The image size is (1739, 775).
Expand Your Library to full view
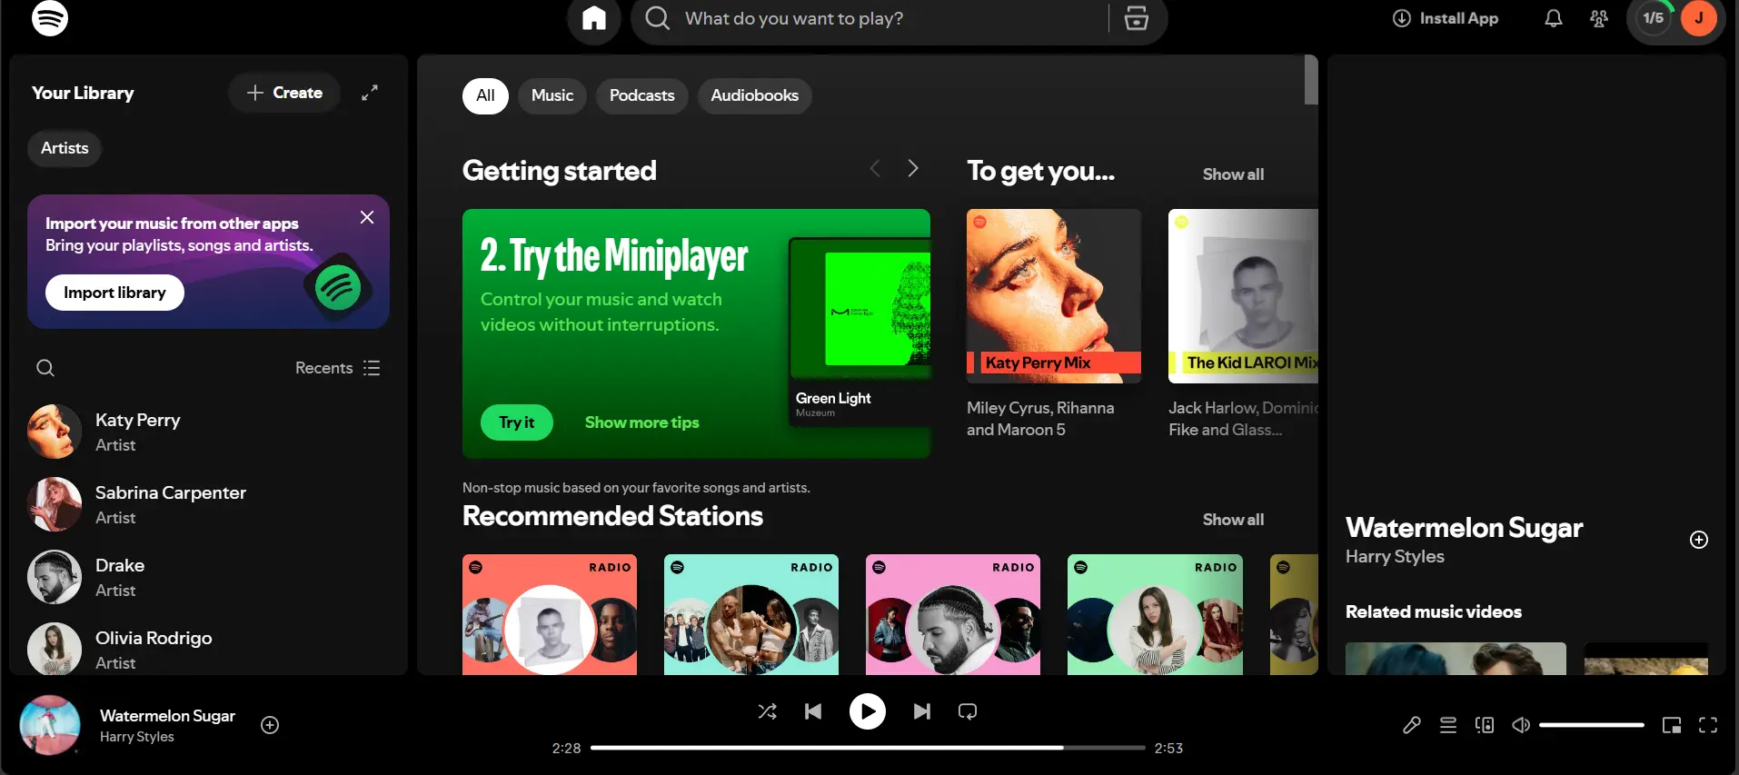tap(370, 93)
